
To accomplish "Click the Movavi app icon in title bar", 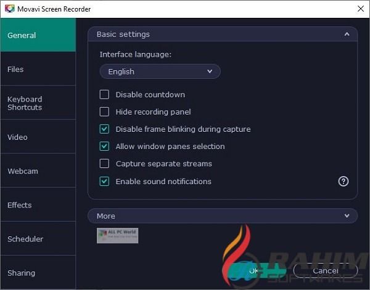I will pyautogui.click(x=9, y=9).
